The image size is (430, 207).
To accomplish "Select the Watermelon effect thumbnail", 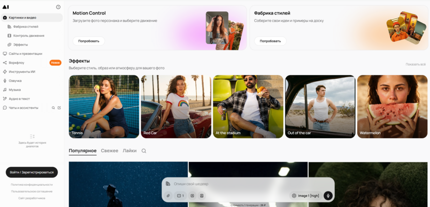I will 392,107.
